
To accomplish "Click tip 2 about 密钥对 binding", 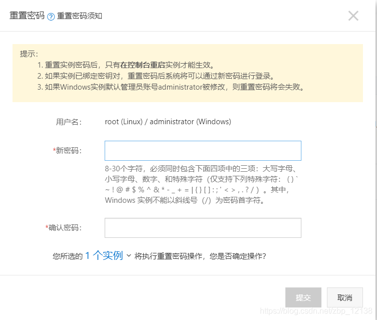I will click(x=156, y=76).
